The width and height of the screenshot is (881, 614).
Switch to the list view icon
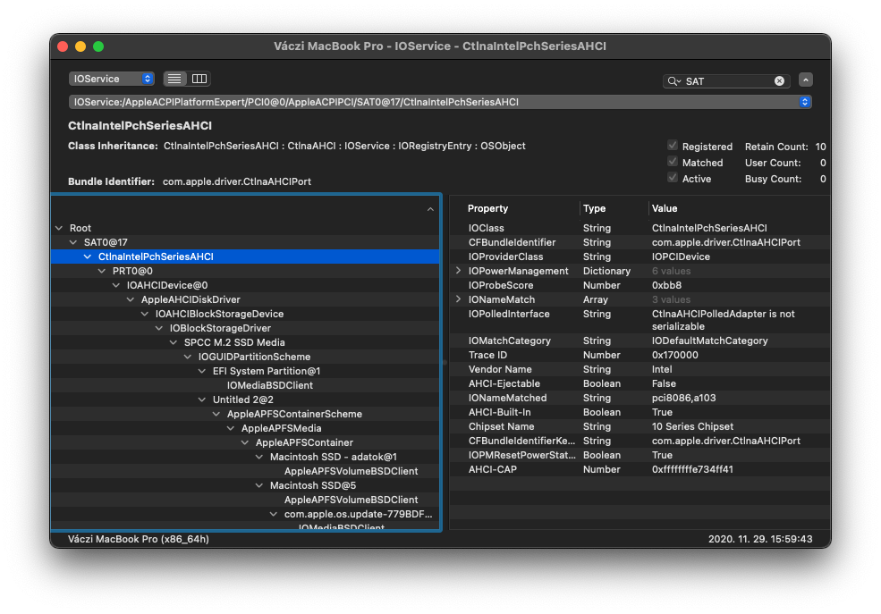[174, 79]
